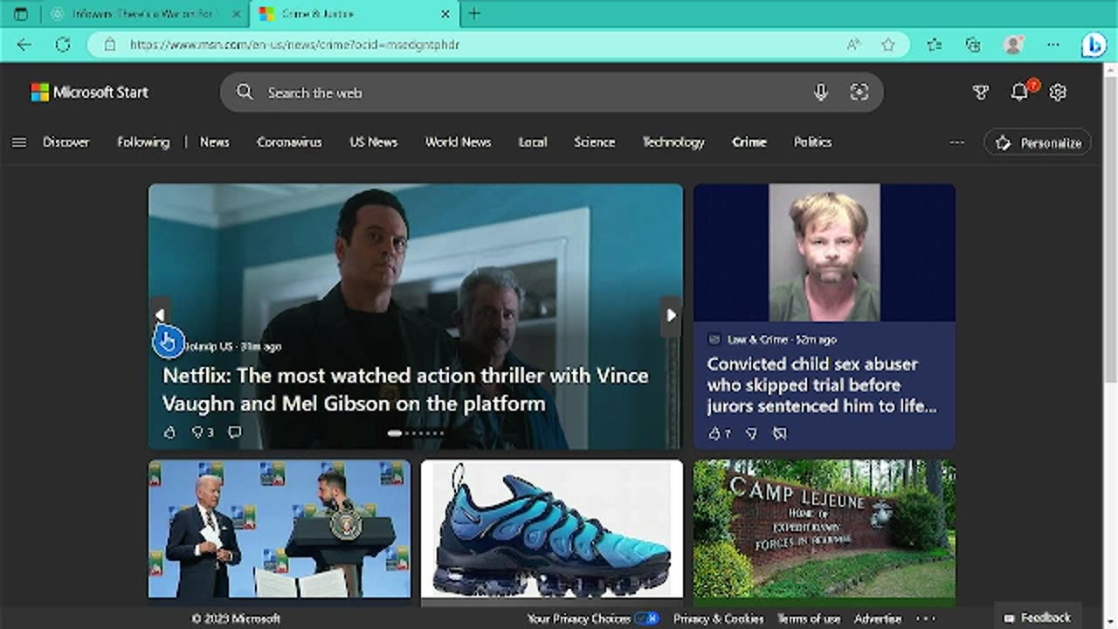
Task: Open comments icon on Law & Crime story
Action: click(780, 433)
